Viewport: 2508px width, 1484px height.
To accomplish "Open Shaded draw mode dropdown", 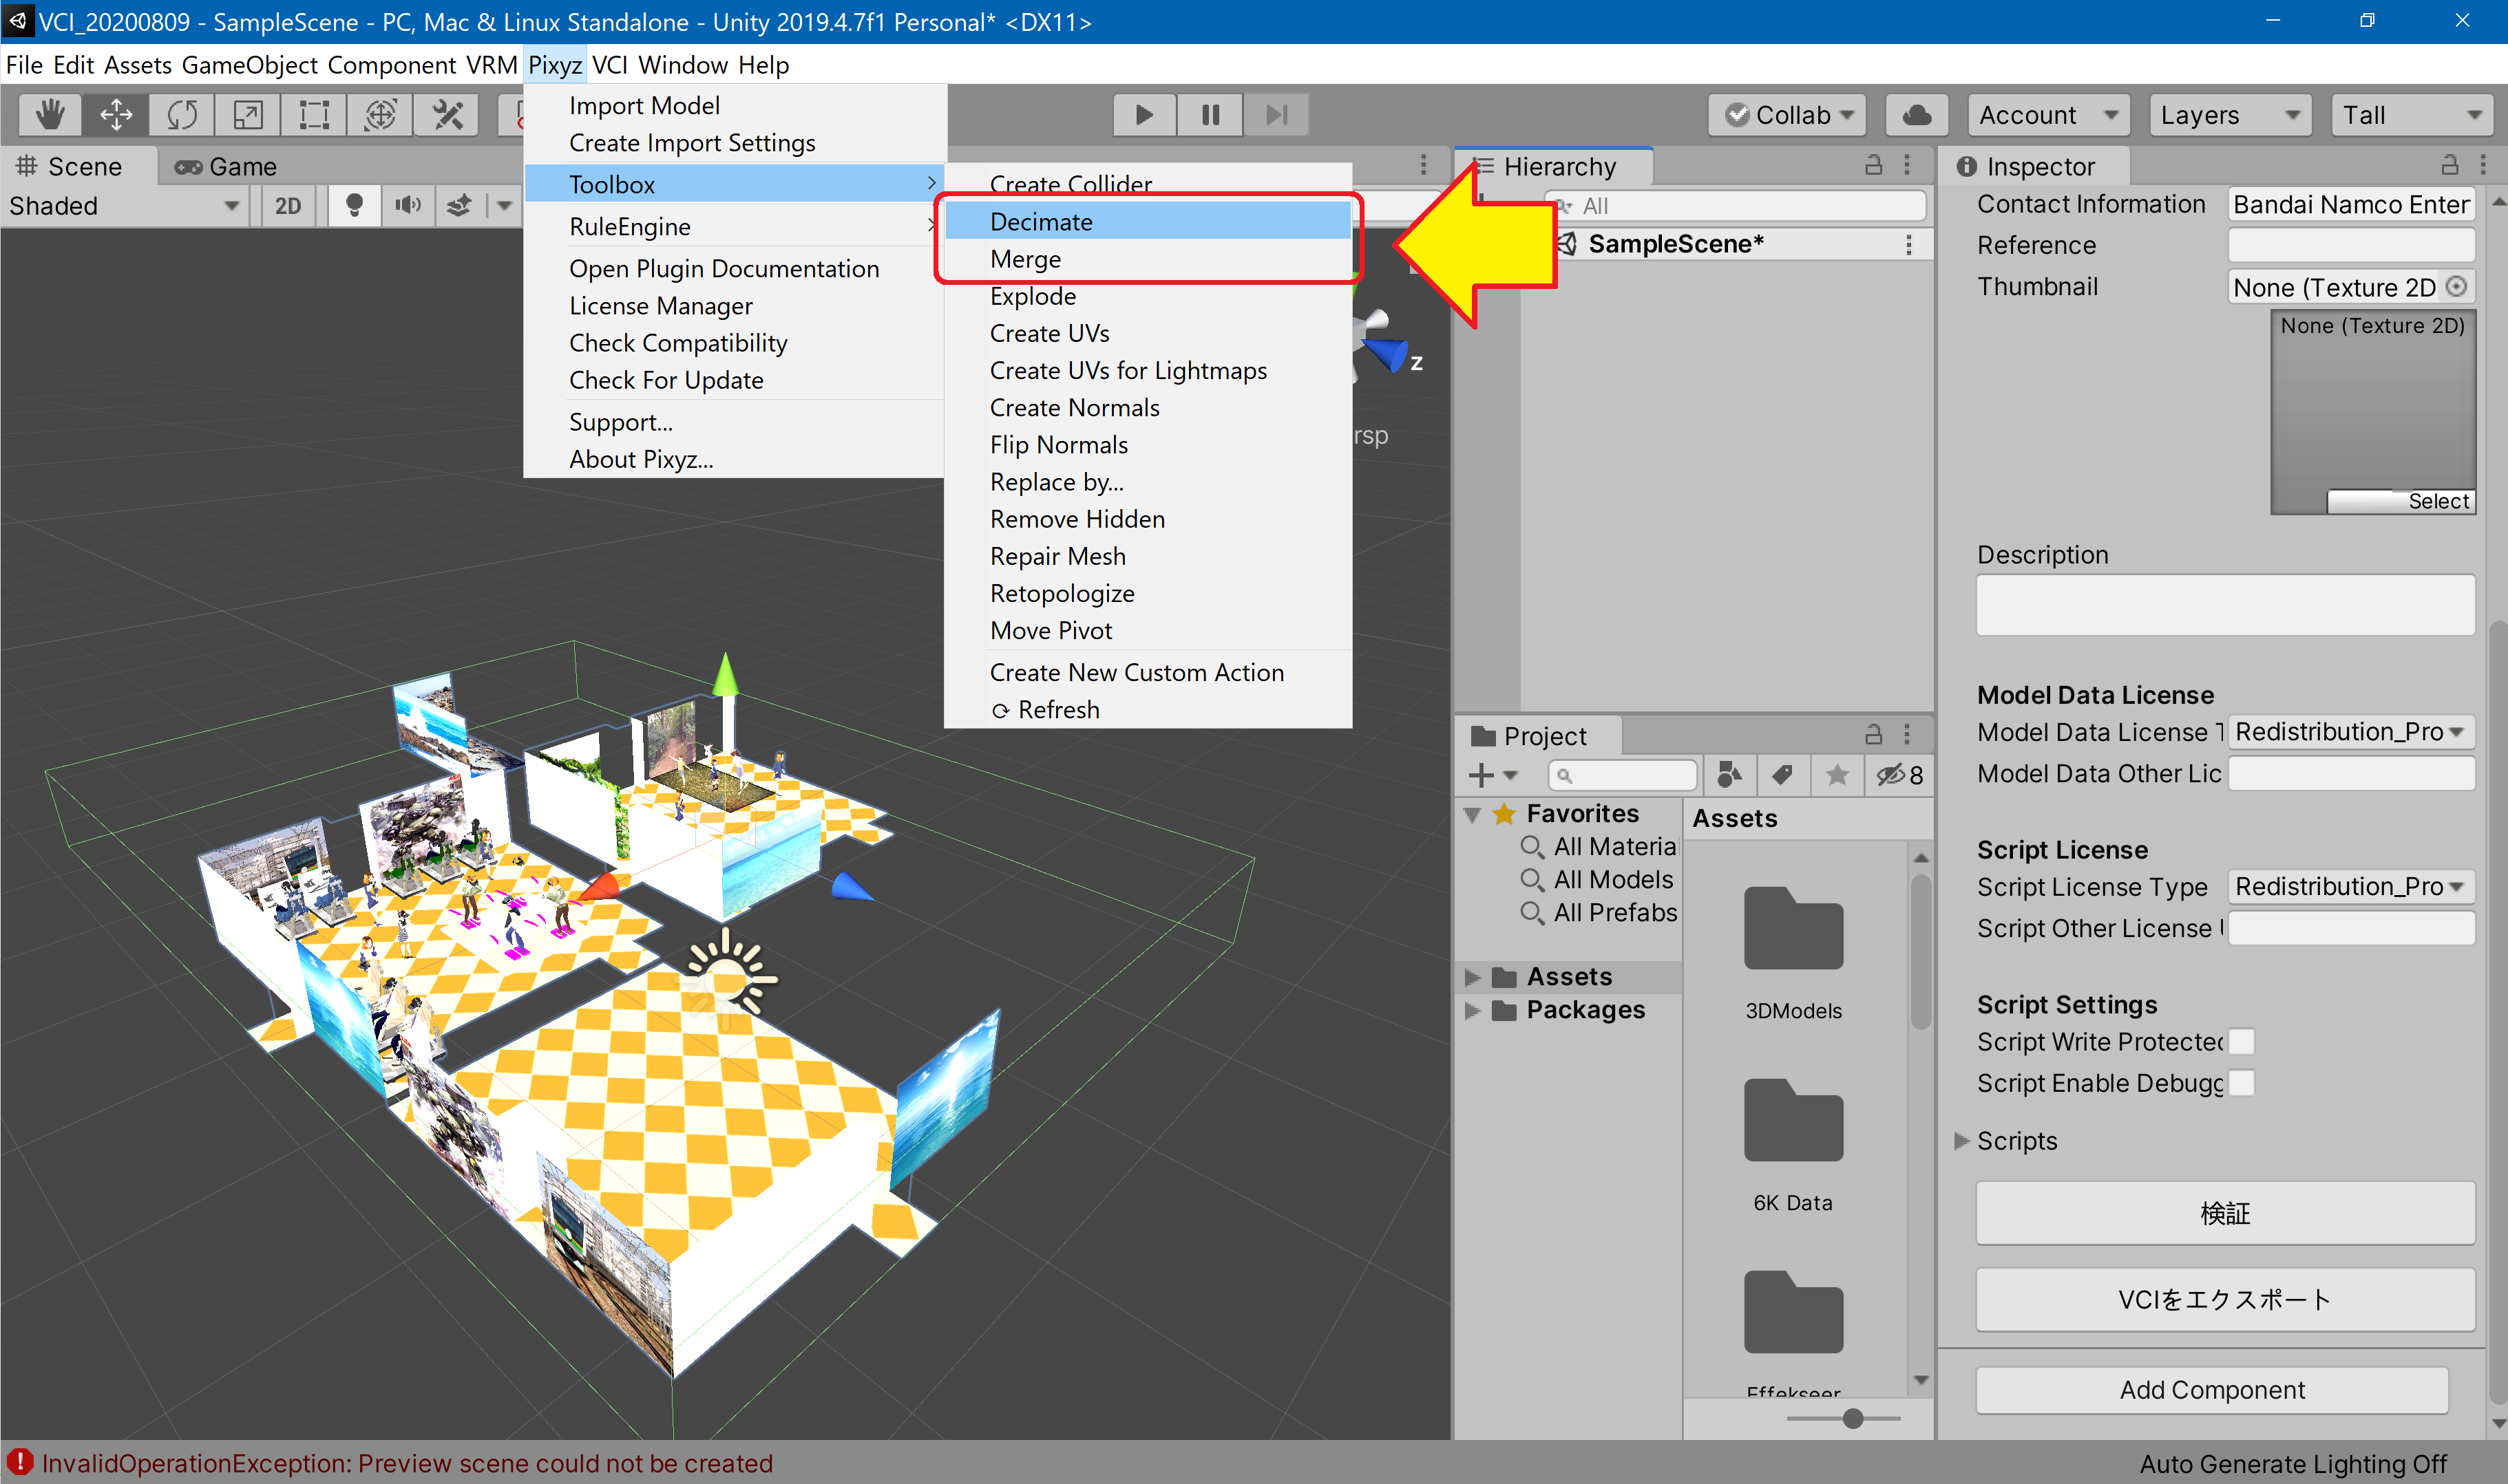I will pyautogui.click(x=124, y=206).
